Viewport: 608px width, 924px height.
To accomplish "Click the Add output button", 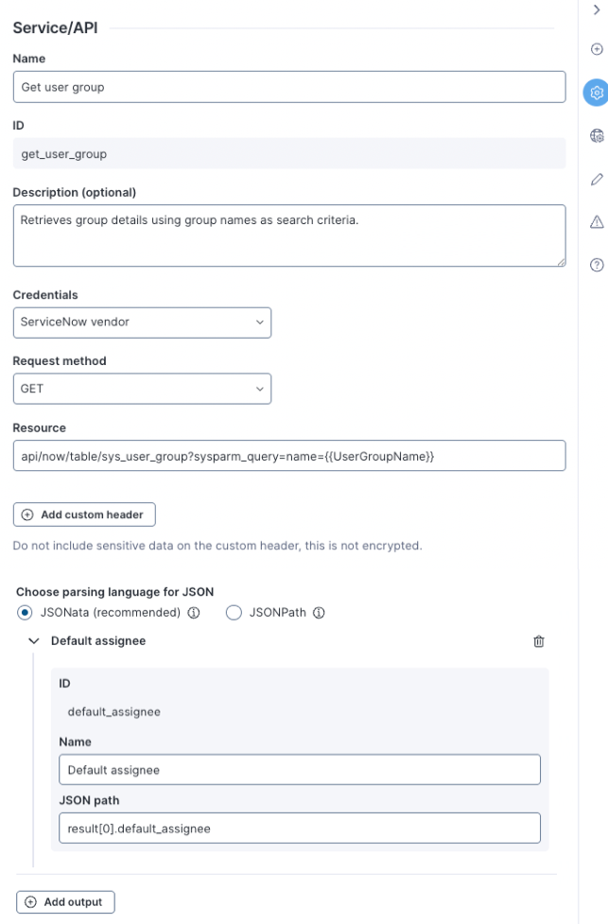I will 66,902.
